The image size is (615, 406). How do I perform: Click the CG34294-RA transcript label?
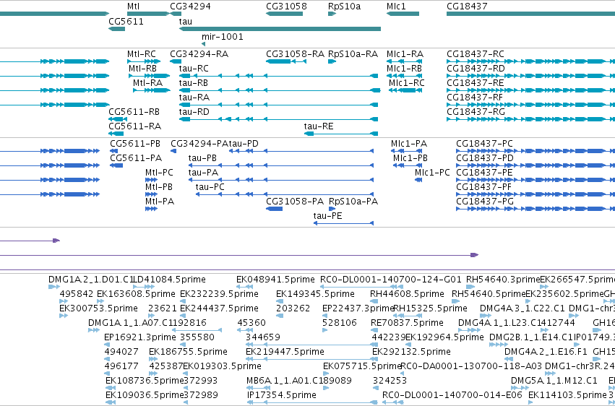[x=199, y=54]
